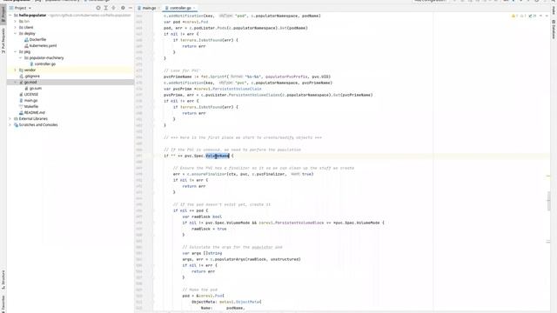
Task: Collapse the deploy folder
Action: click(16, 33)
